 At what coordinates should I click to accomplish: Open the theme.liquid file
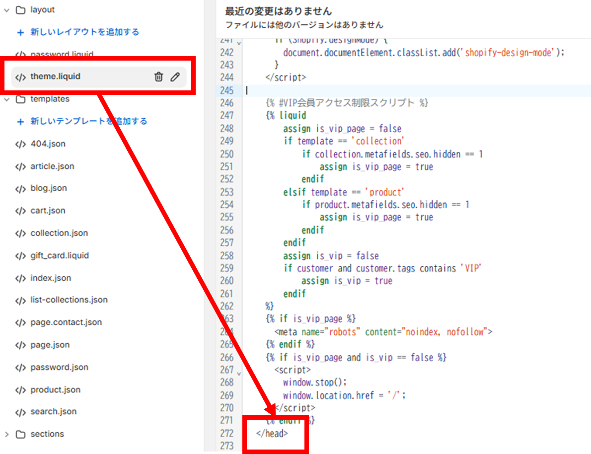click(x=55, y=76)
